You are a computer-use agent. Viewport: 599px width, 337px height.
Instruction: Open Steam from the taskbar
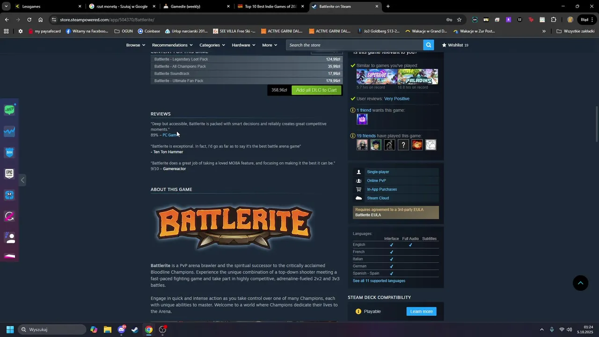tap(135, 330)
